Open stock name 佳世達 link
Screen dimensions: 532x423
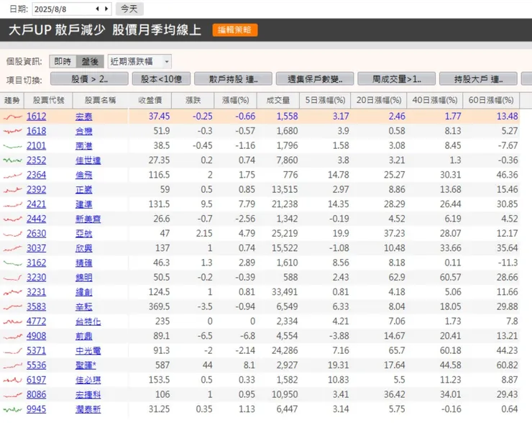pyautogui.click(x=88, y=160)
